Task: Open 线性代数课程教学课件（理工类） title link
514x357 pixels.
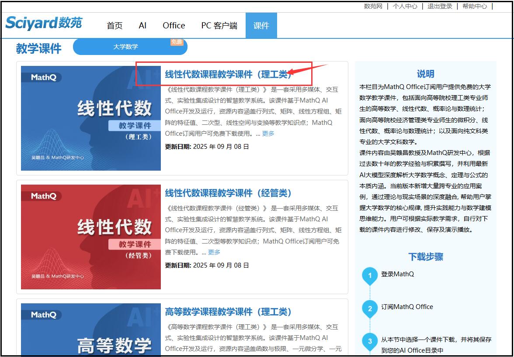Action: [x=228, y=74]
